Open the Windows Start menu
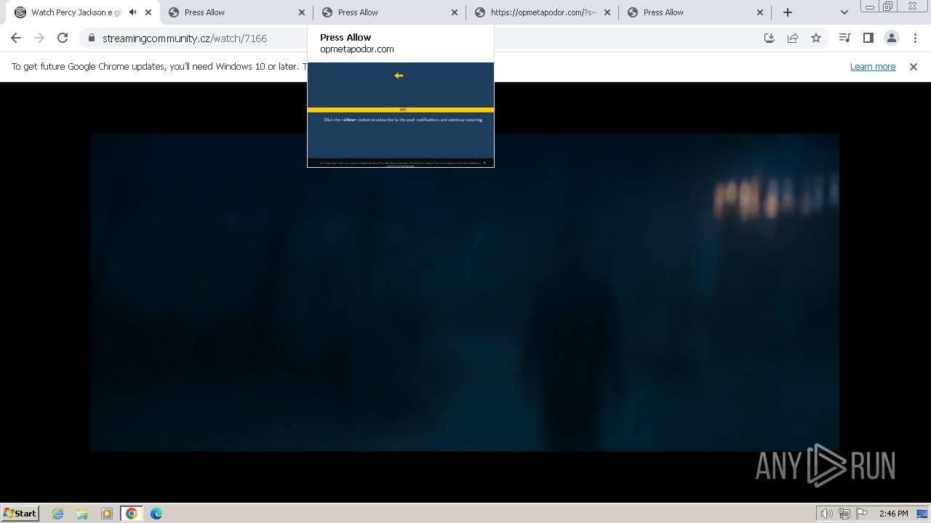Viewport: 931px width, 523px height. click(x=20, y=513)
